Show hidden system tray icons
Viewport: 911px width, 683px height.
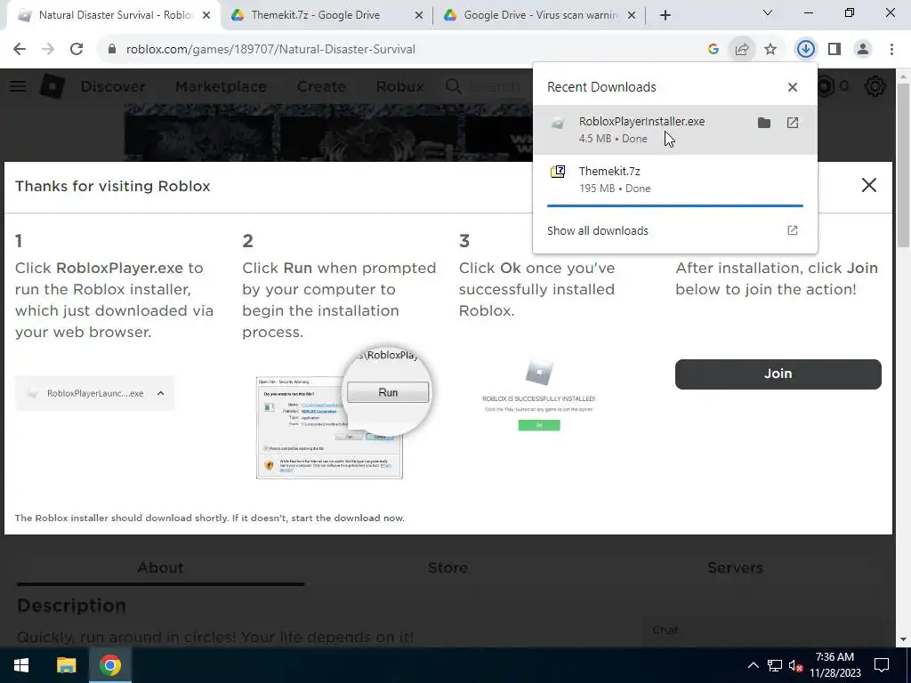pyautogui.click(x=753, y=665)
